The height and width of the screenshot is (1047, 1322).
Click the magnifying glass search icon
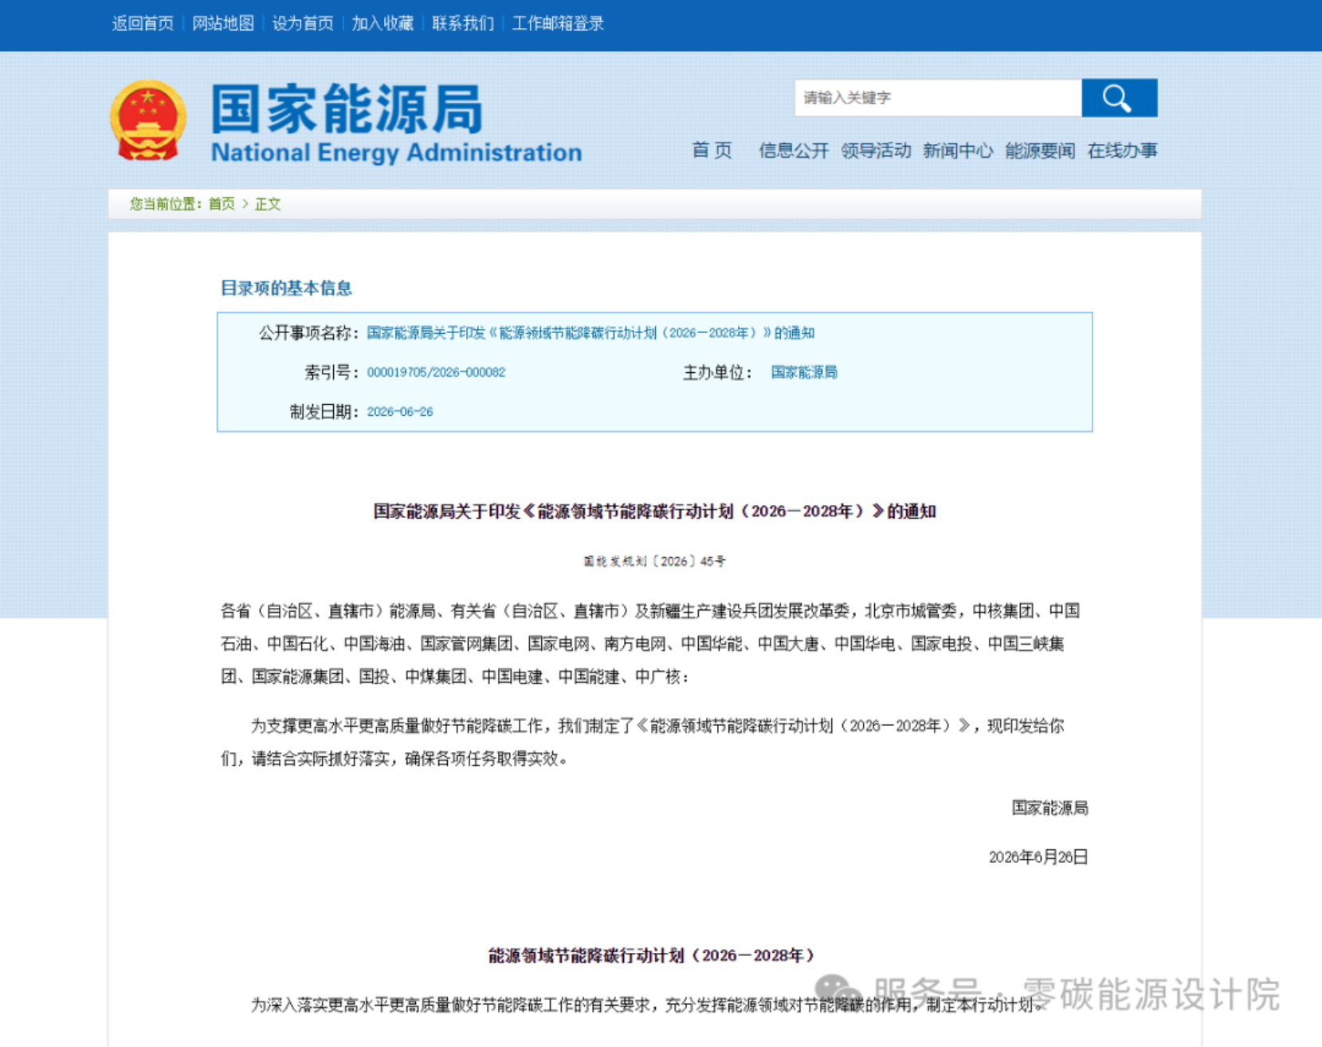coord(1119,98)
